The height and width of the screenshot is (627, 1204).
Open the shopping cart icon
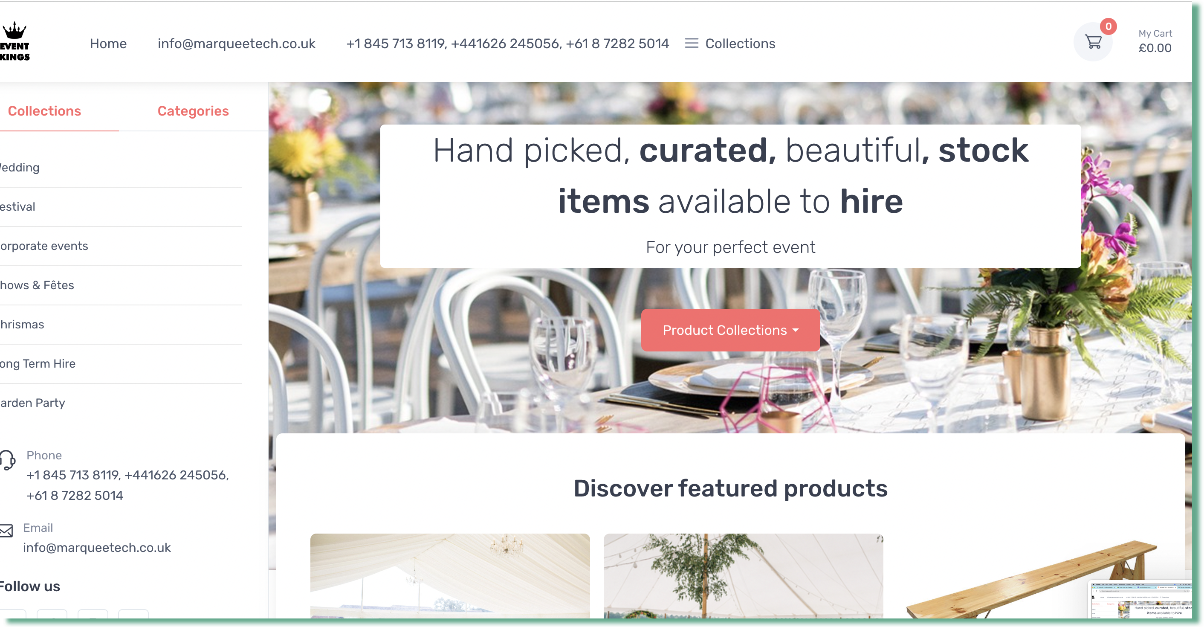pyautogui.click(x=1093, y=42)
